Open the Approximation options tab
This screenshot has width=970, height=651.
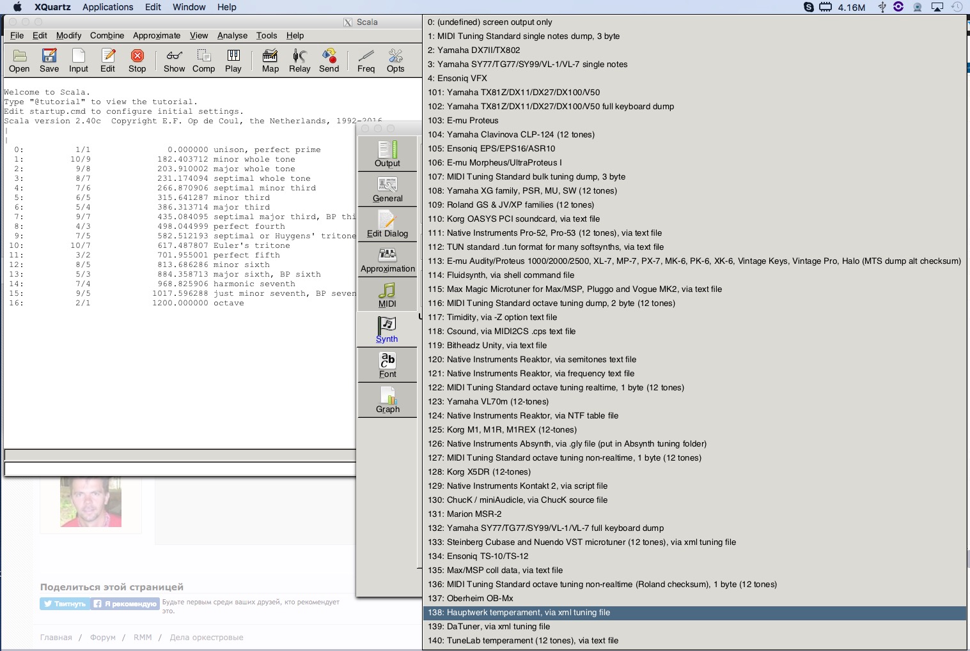[387, 259]
